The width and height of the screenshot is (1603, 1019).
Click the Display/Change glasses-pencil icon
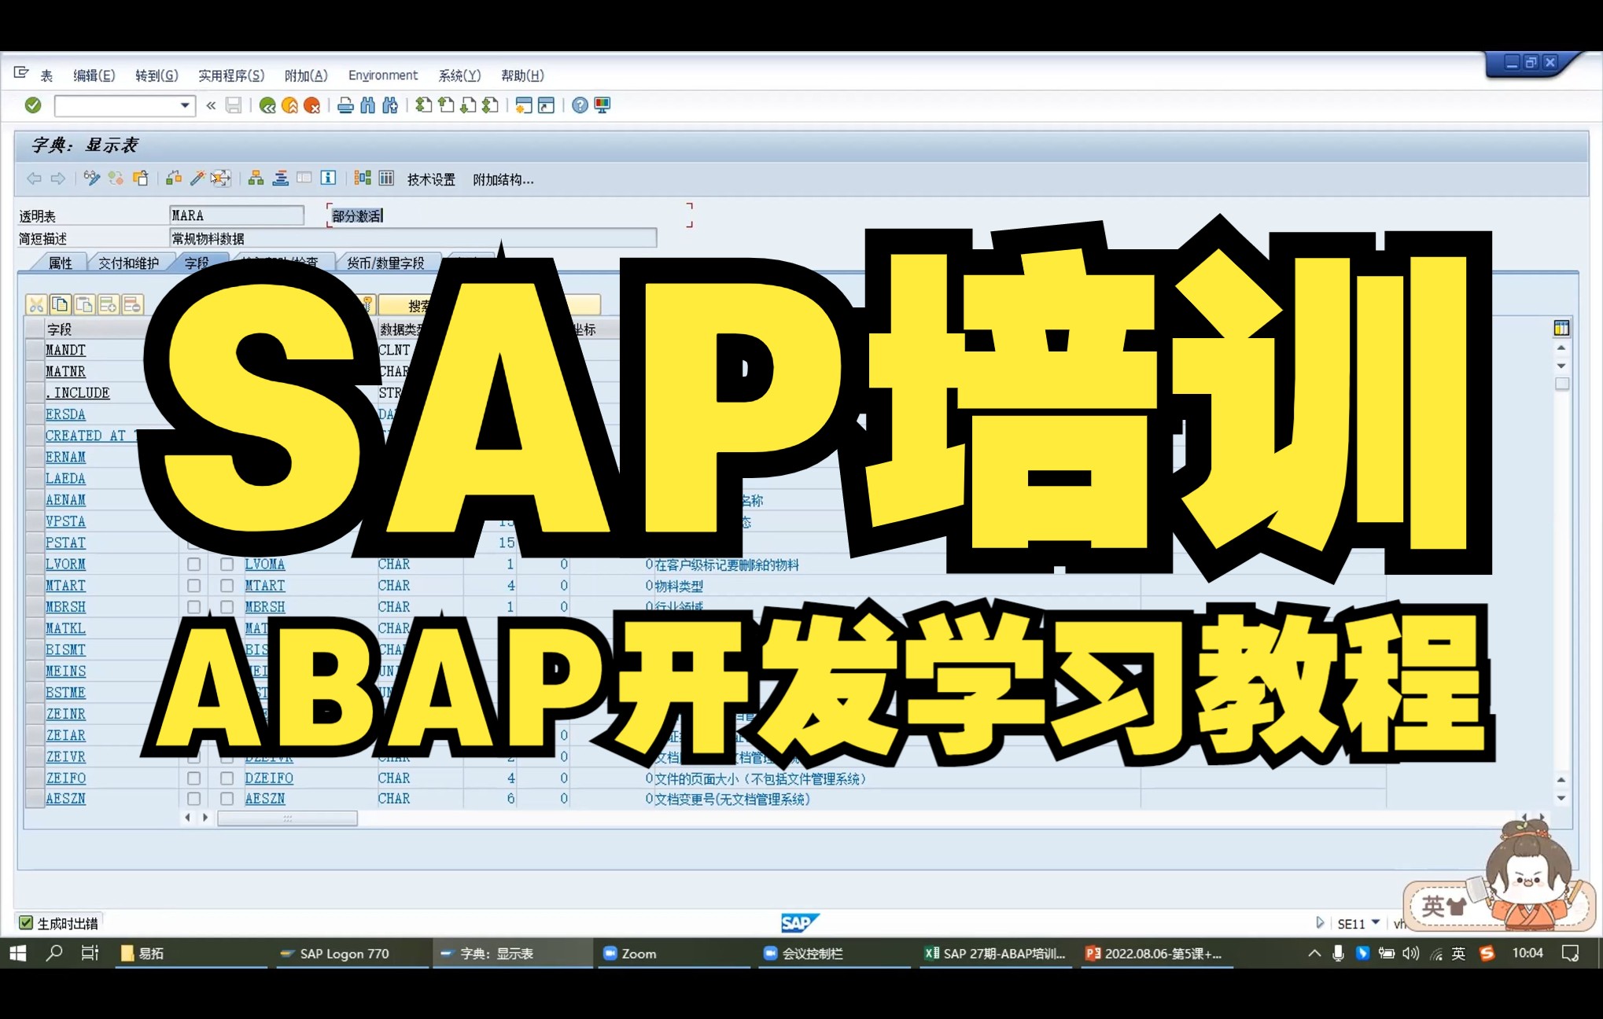[92, 178]
